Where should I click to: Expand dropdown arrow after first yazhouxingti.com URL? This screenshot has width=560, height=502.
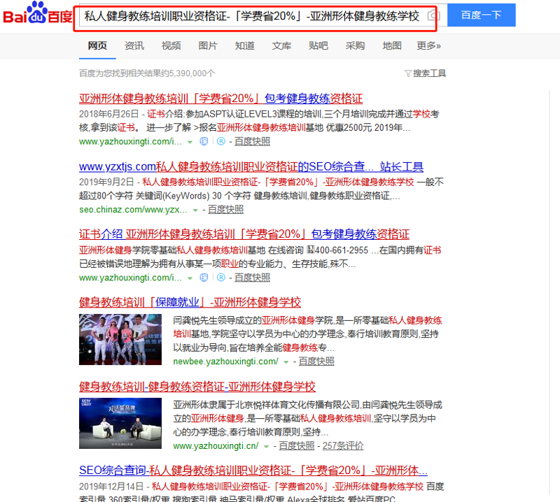pyautogui.click(x=190, y=142)
